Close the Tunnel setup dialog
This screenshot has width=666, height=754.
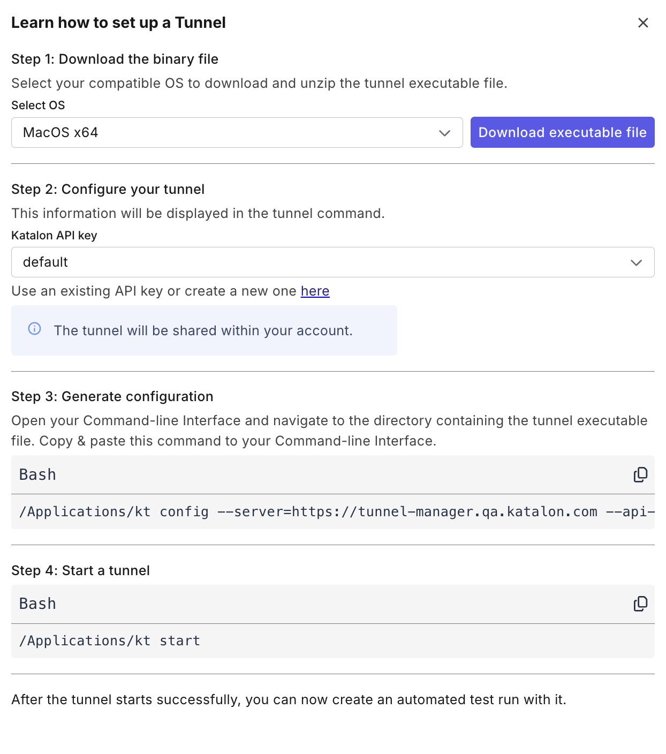point(643,22)
